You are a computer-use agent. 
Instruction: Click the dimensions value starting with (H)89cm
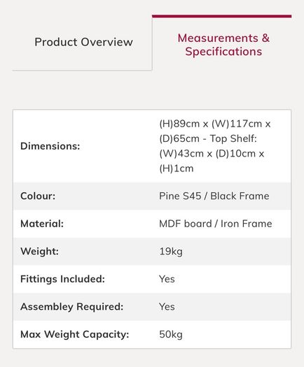pyautogui.click(x=215, y=146)
